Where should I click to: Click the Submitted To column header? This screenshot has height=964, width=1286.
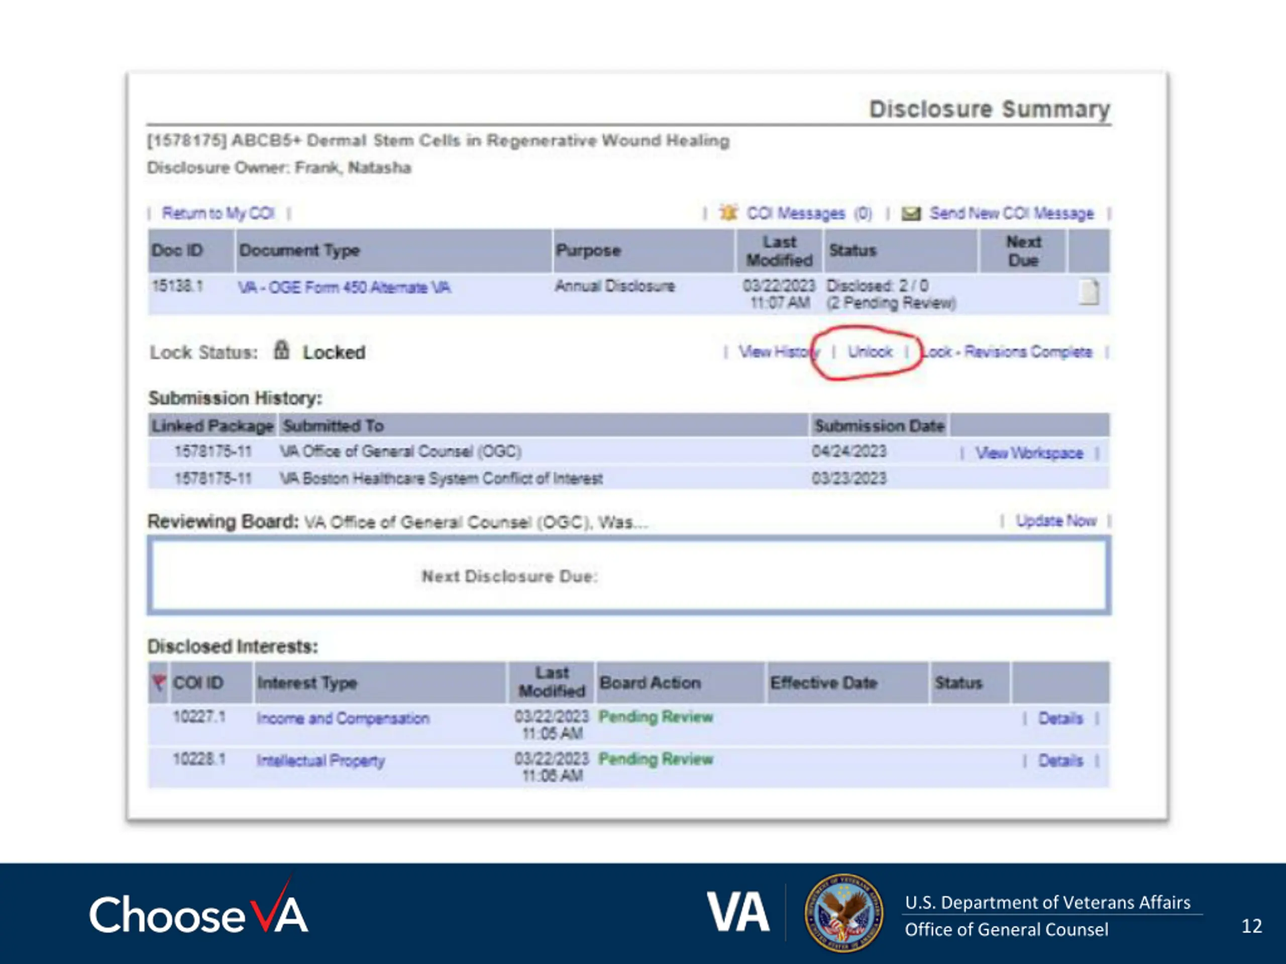click(544, 426)
